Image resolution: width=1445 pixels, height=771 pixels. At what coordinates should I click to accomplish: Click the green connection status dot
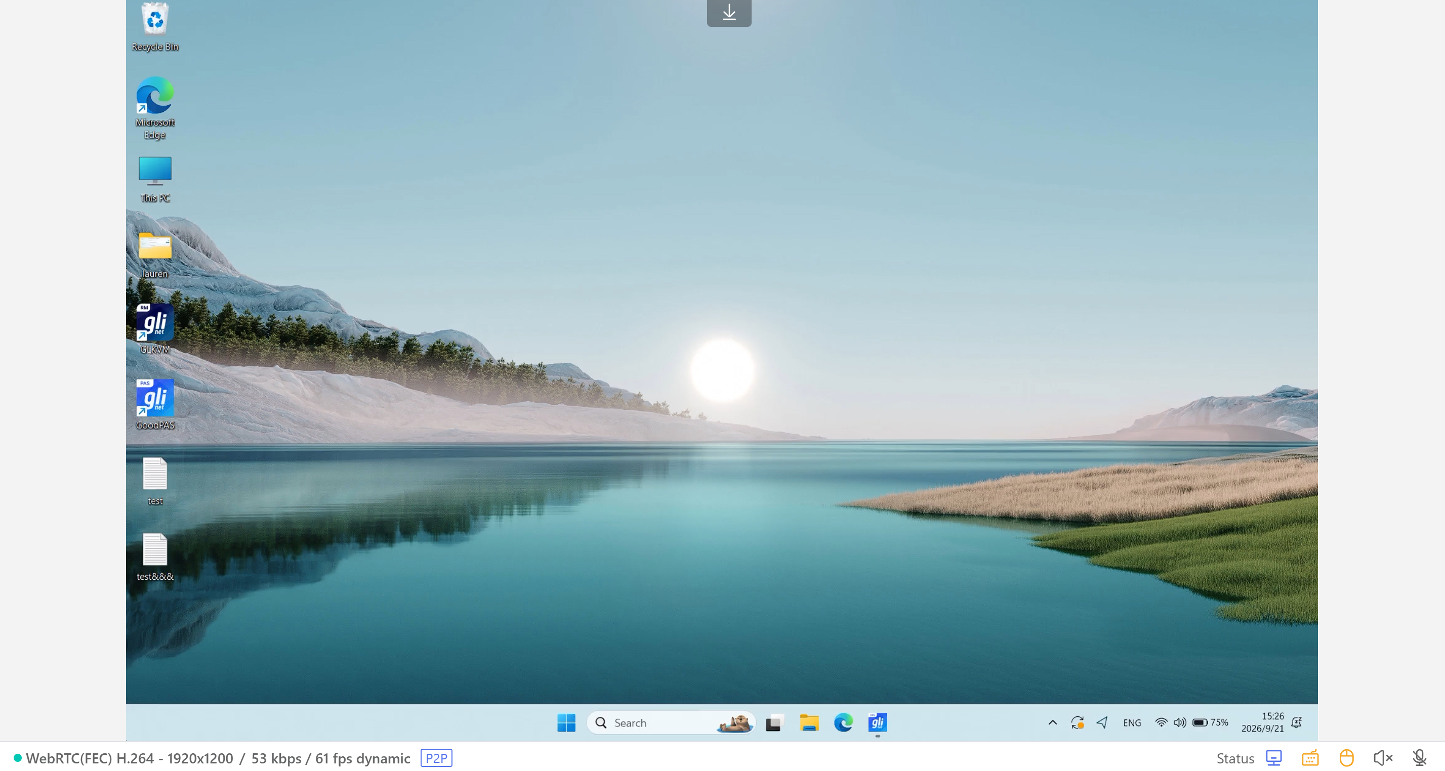point(17,757)
